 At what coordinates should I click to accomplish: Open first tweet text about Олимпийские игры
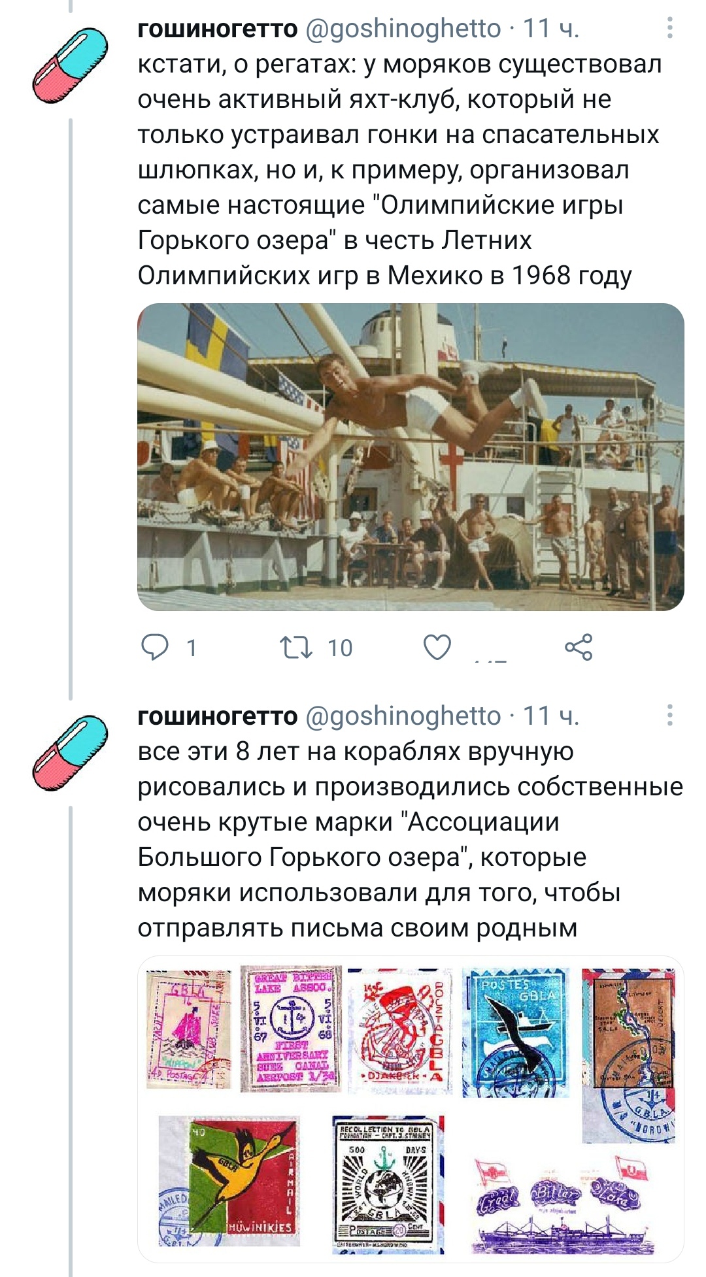[x=400, y=170]
